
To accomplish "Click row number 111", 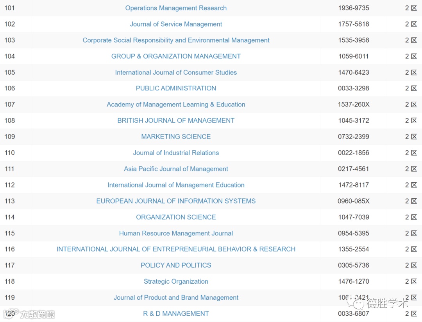I will point(9,169).
